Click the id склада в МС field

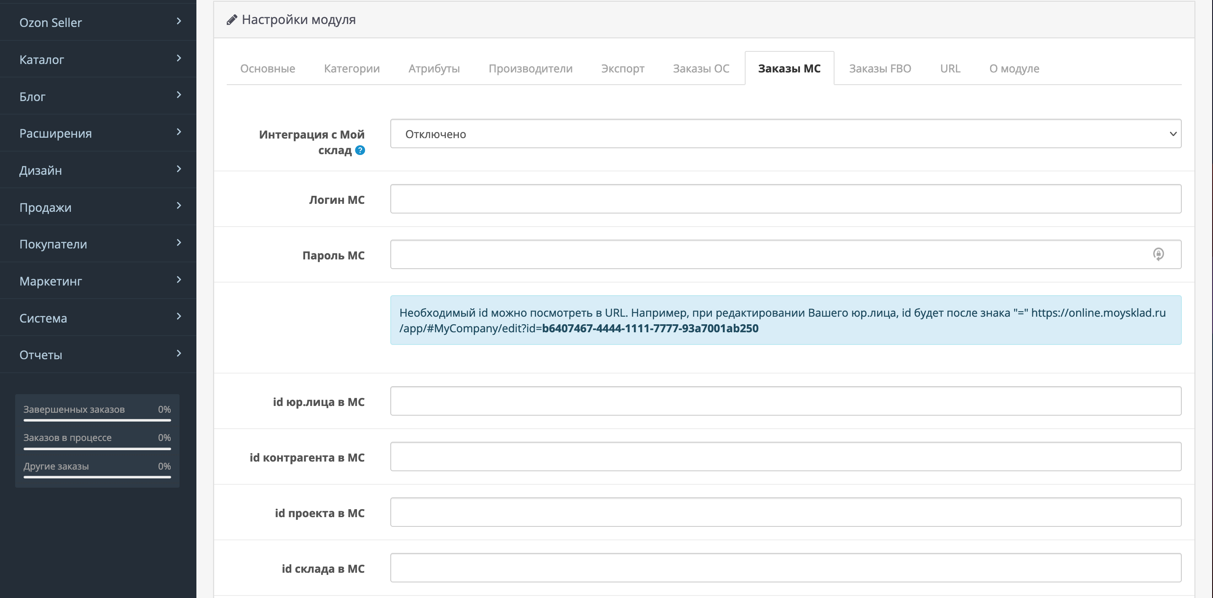(786, 568)
